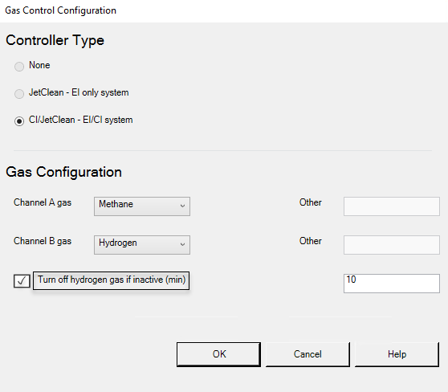
Task: Click the chevron arrow on Methane combo box
Action: [182, 206]
